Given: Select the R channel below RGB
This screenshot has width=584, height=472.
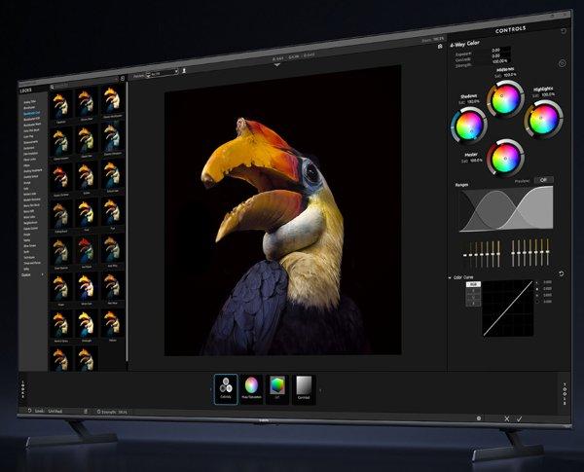Looking at the screenshot, I should coord(473,290).
